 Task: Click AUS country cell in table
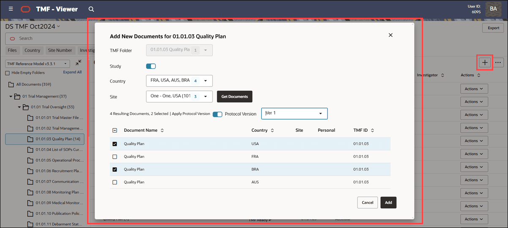coord(255,182)
